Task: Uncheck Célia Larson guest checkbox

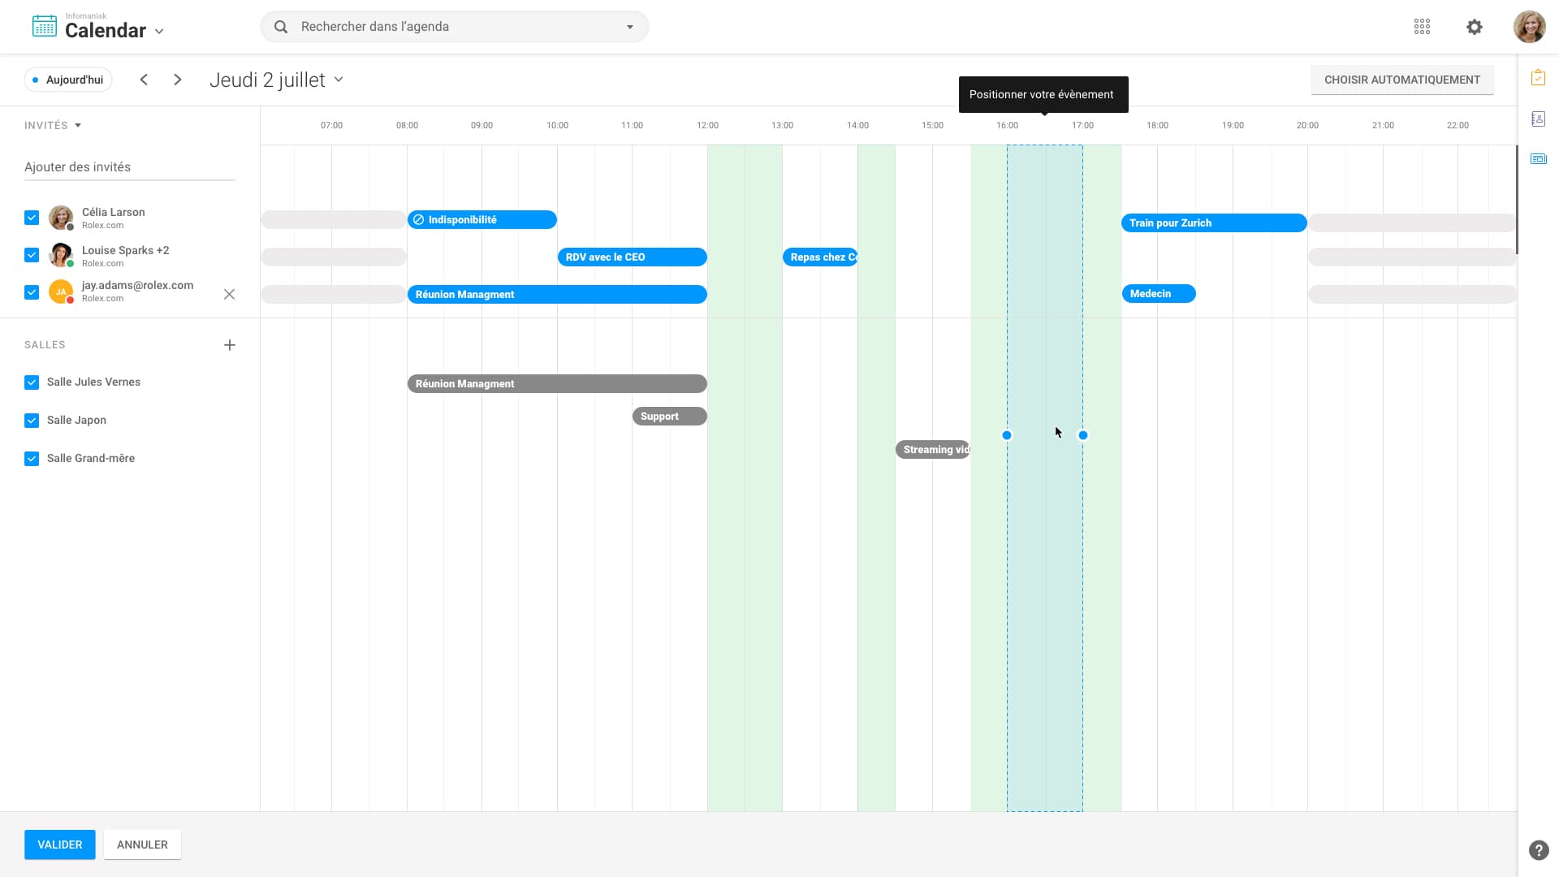Action: coord(32,218)
